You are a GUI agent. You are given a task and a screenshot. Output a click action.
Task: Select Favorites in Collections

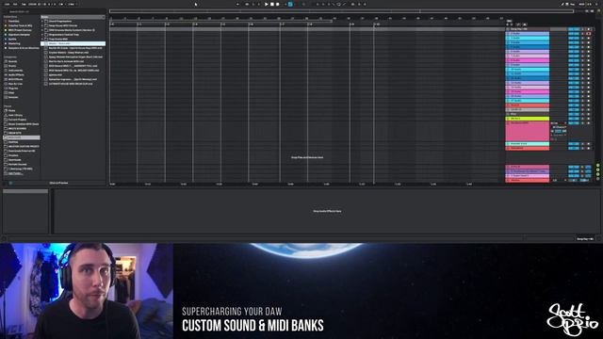tap(14, 21)
